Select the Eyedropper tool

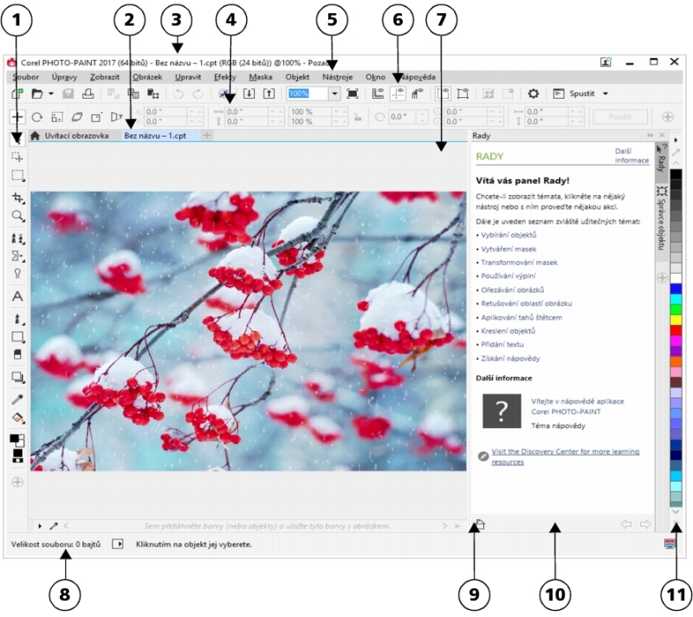coord(17,399)
